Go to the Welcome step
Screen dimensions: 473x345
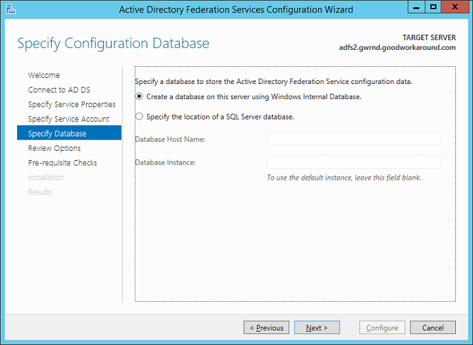tap(44, 75)
